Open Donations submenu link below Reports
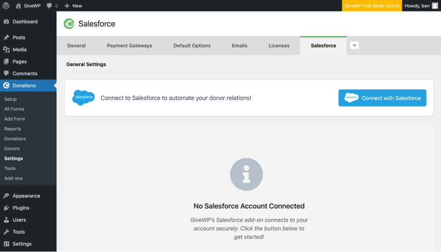 pos(15,139)
